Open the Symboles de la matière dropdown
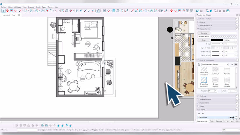This screenshot has height=135, width=240. (x=215, y=65)
